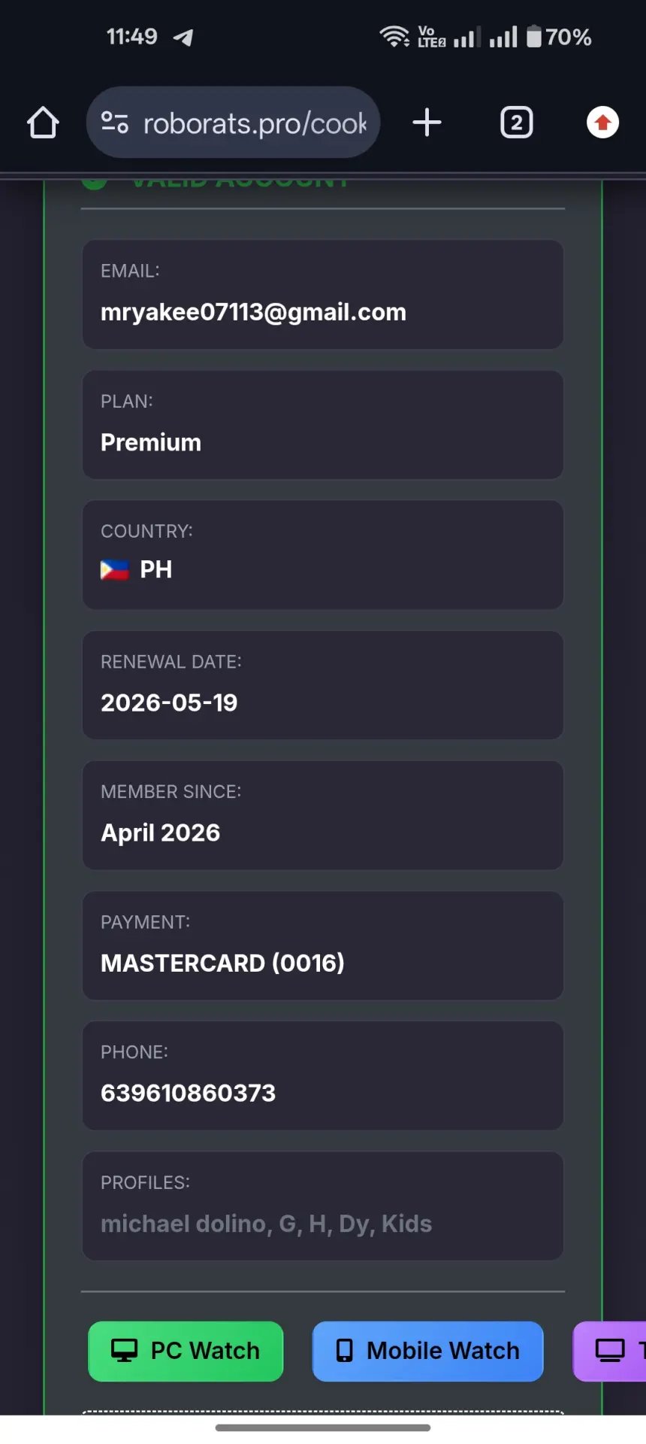This screenshot has width=646, height=1444.
Task: Tap the phone icon in Mobile Watch
Action: [345, 1351]
